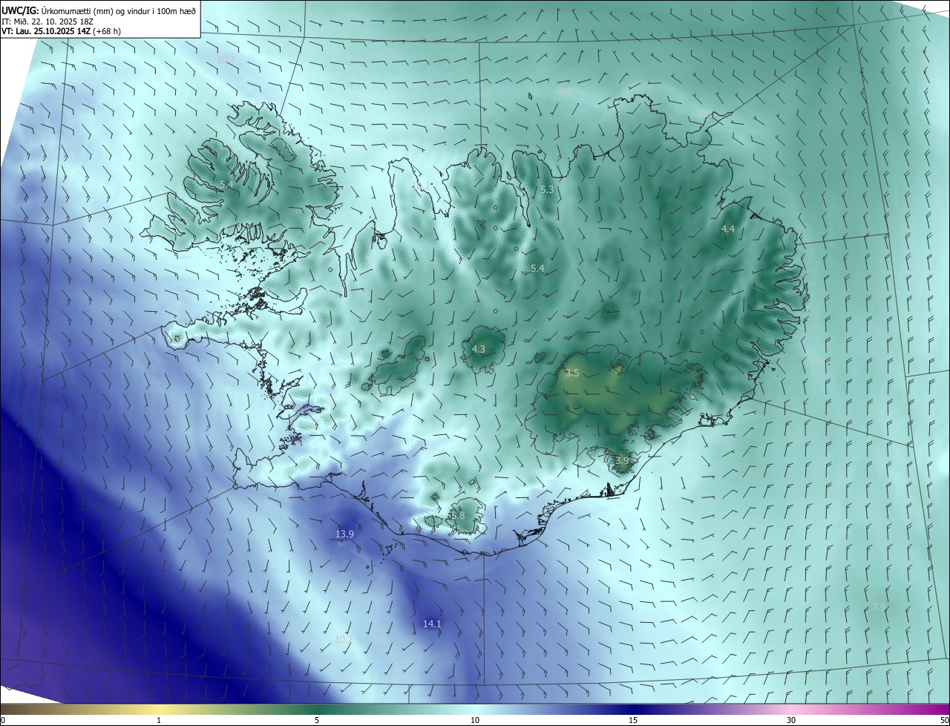Click the 5.4 value over the Westfjords
Image resolution: width=950 pixels, height=726 pixels.
227,183
